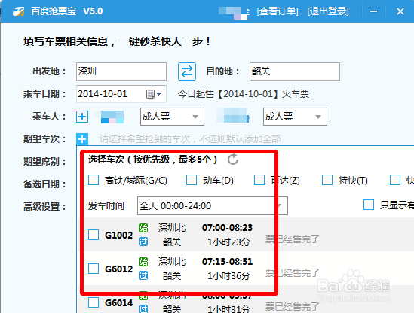414x313 pixels.
Task: Click the 出发地 input field with 深圳
Action: point(121,71)
